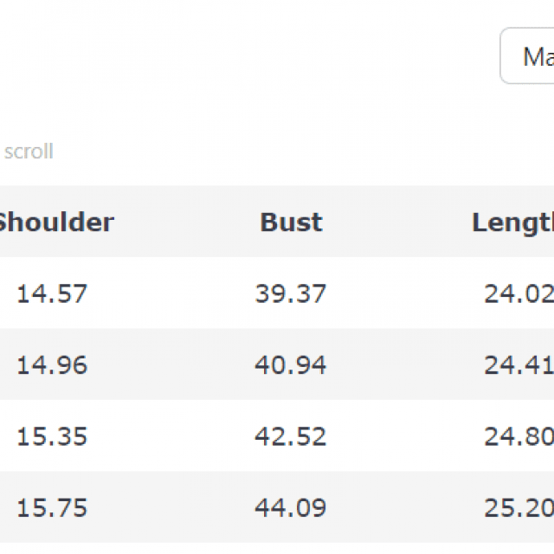Click the 40.94 bust measurement

(291, 364)
